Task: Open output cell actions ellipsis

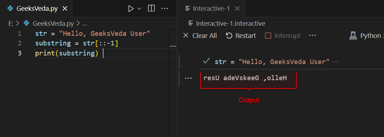Action: click(x=188, y=78)
